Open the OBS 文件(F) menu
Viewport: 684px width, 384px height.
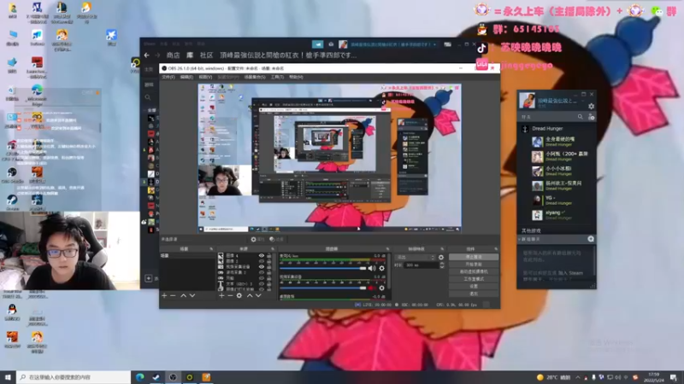[x=168, y=77]
